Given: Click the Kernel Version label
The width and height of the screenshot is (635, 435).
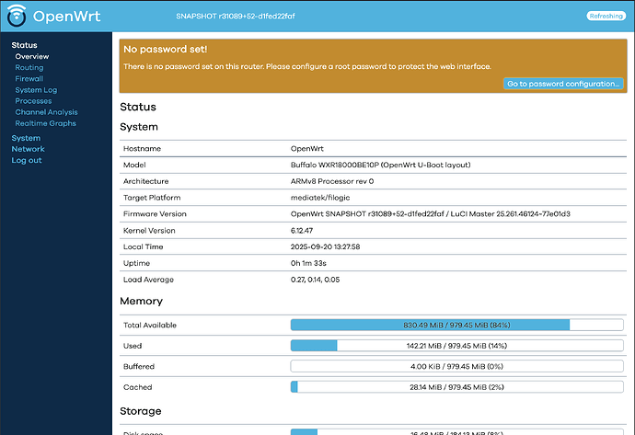Looking at the screenshot, I should click(x=149, y=230).
